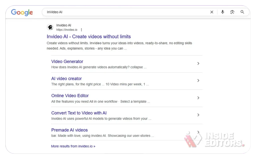This screenshot has height=159, width=256.
Task: Open the Premade AI videos sitelink
Action: click(69, 130)
